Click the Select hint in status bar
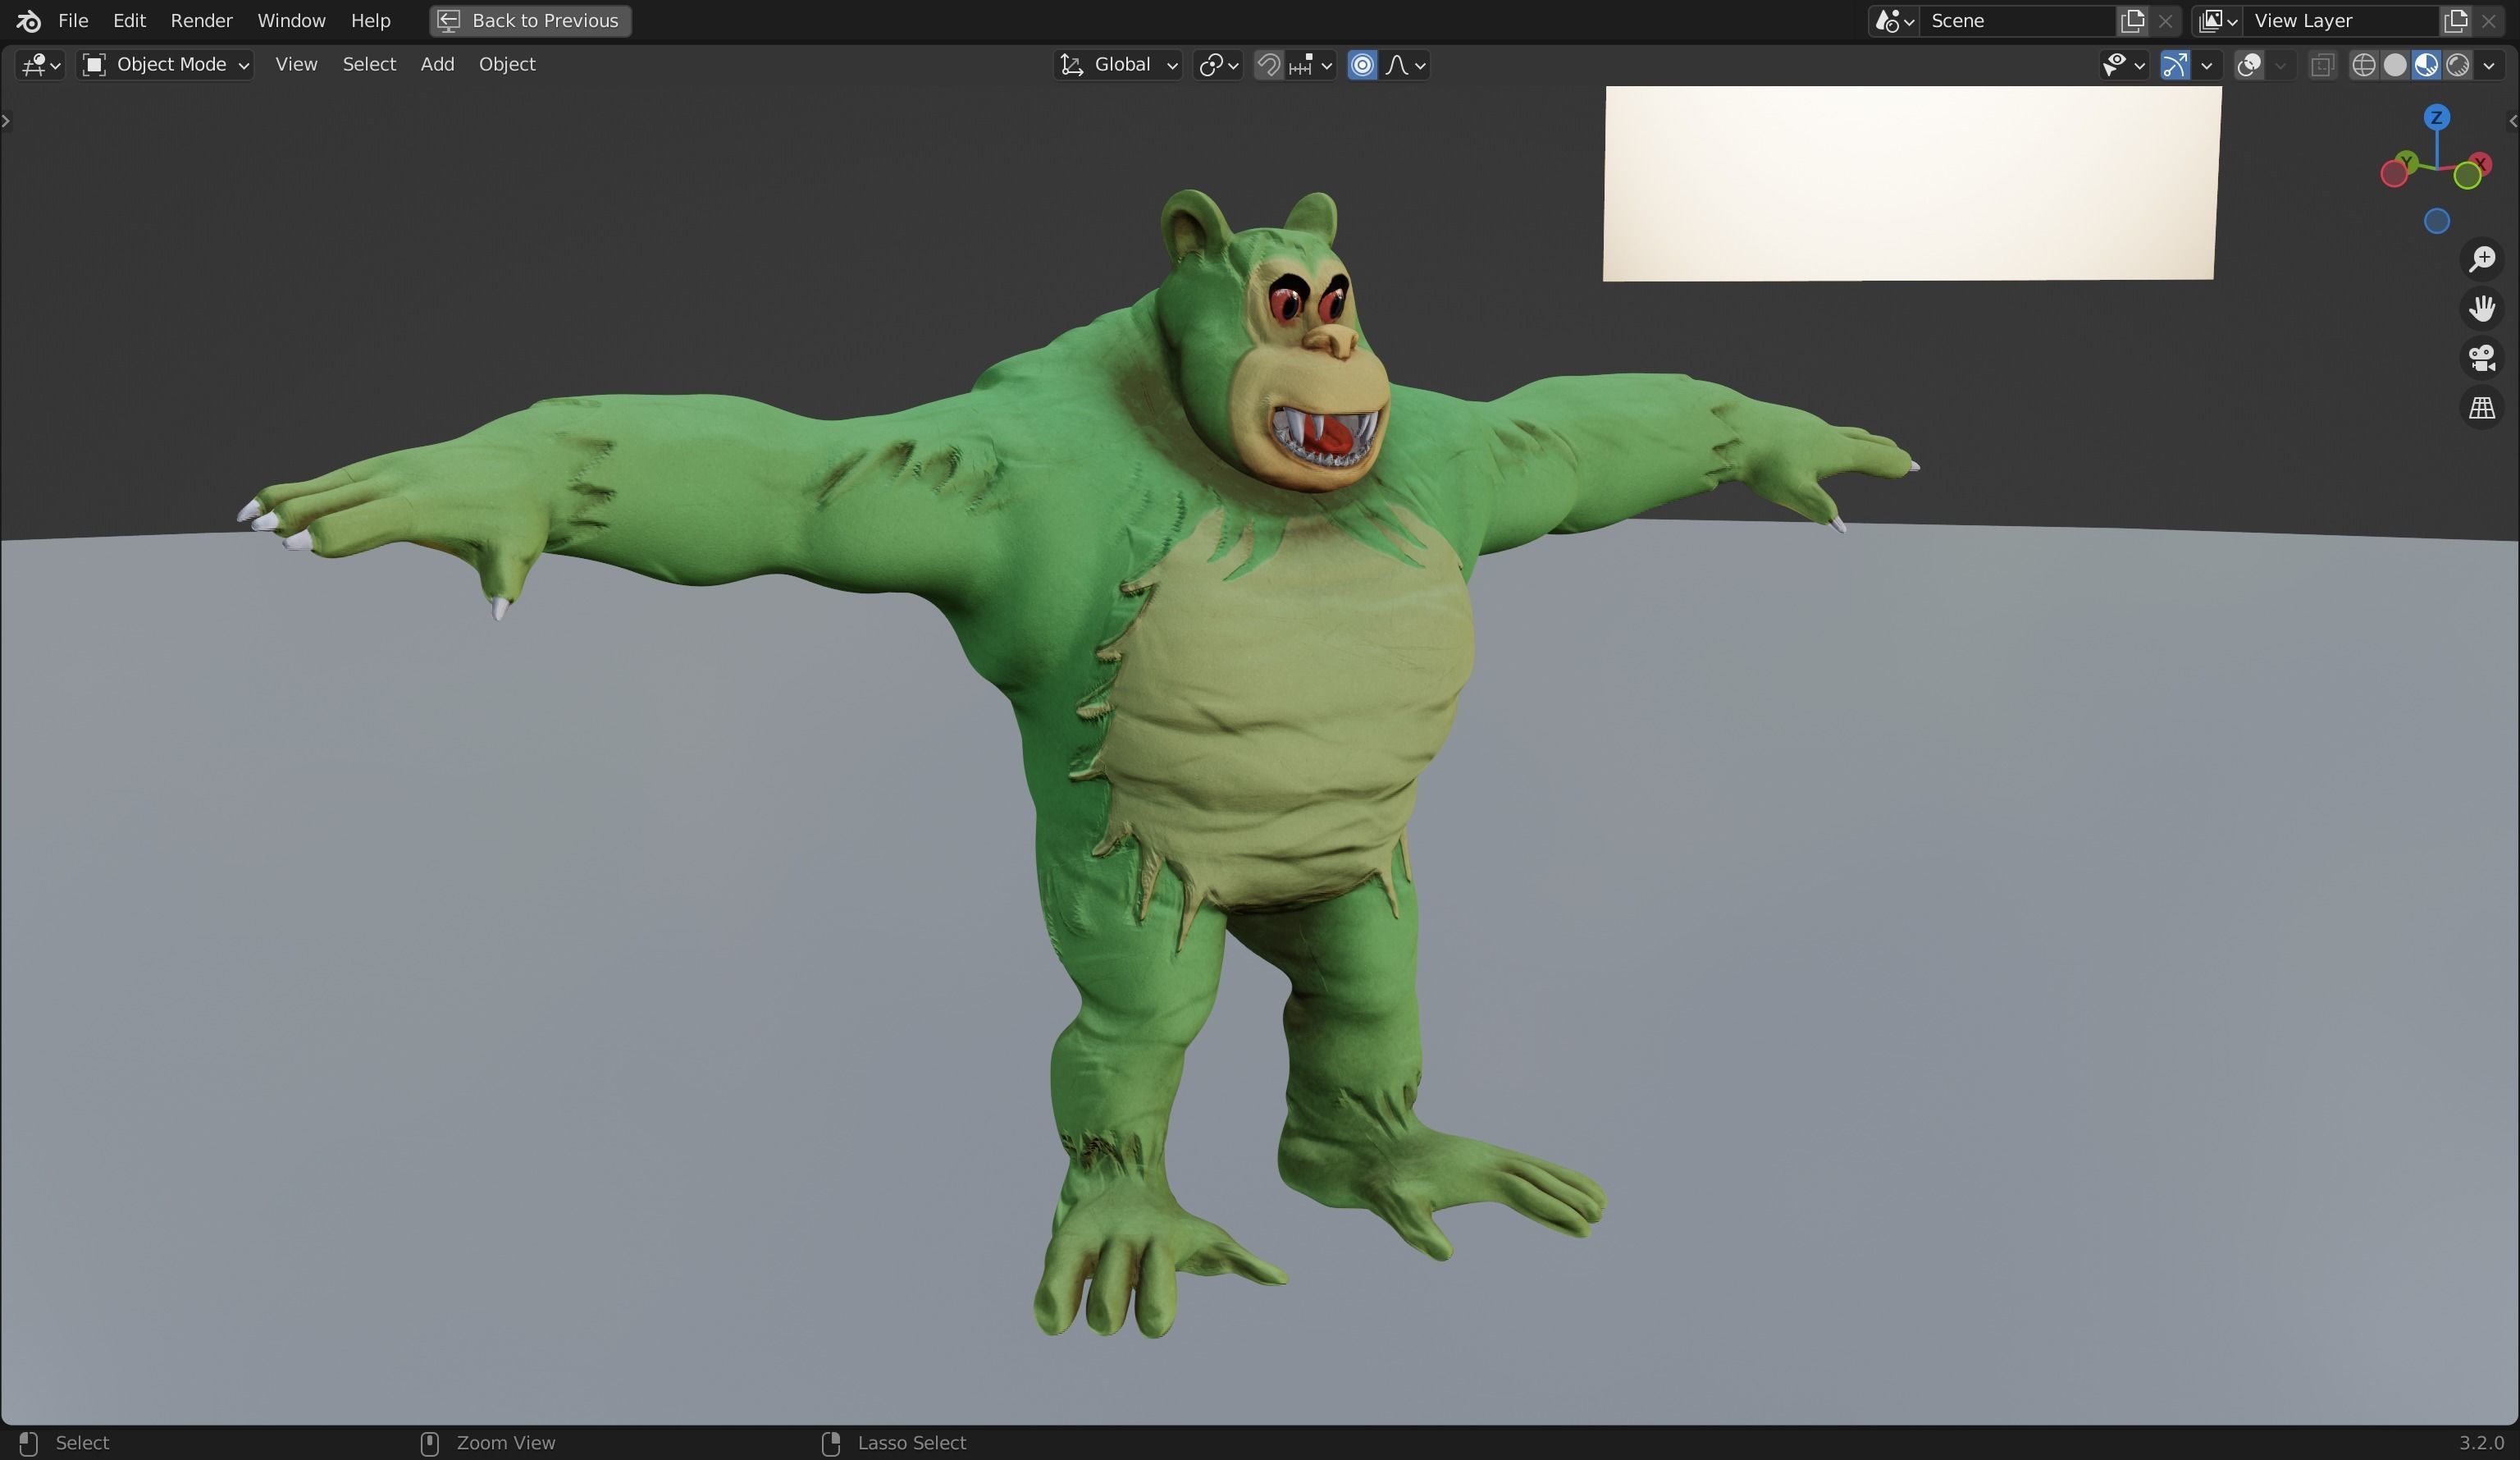The image size is (2520, 1460). coord(82,1442)
